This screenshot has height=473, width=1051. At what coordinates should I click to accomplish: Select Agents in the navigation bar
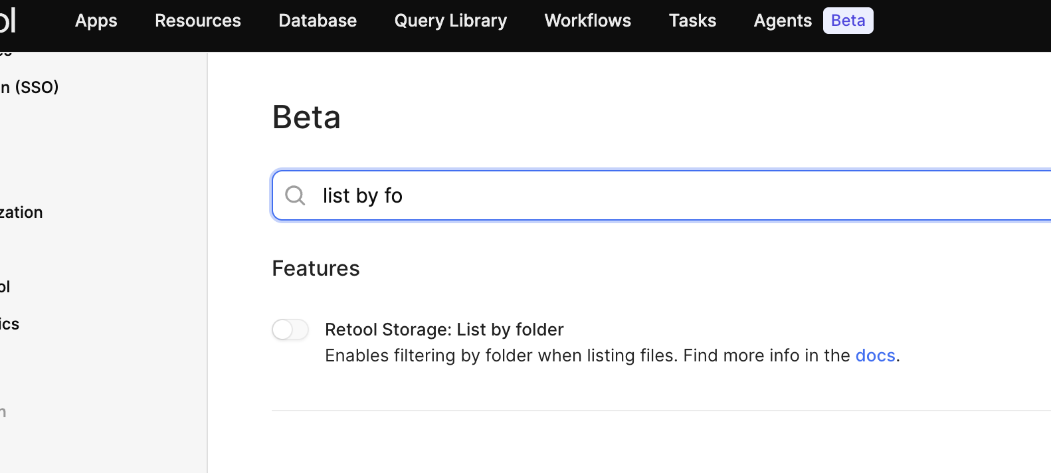click(782, 21)
